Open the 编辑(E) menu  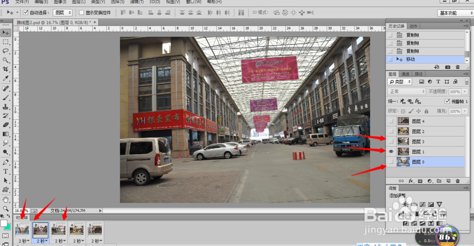coord(41,2)
